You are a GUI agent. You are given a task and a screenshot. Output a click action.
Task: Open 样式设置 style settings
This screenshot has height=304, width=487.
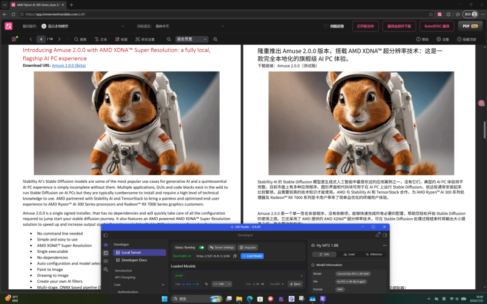click(145, 39)
